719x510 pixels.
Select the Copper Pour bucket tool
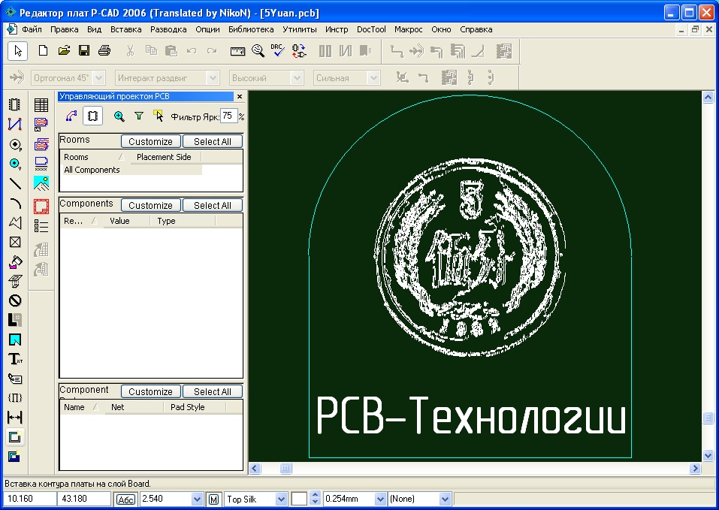click(x=15, y=262)
